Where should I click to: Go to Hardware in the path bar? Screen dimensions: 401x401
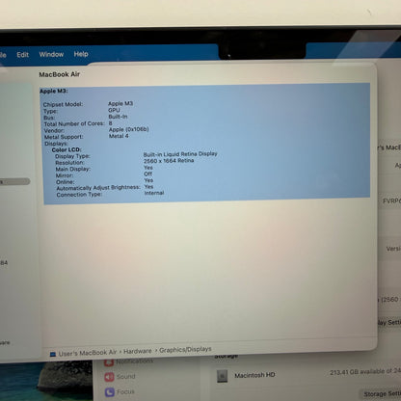point(138,351)
